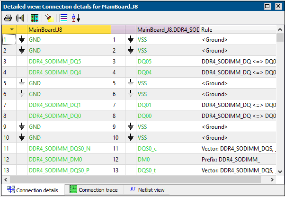Click the green grid arrows icon
Viewport: 285px width, 197px height.
click(35, 18)
